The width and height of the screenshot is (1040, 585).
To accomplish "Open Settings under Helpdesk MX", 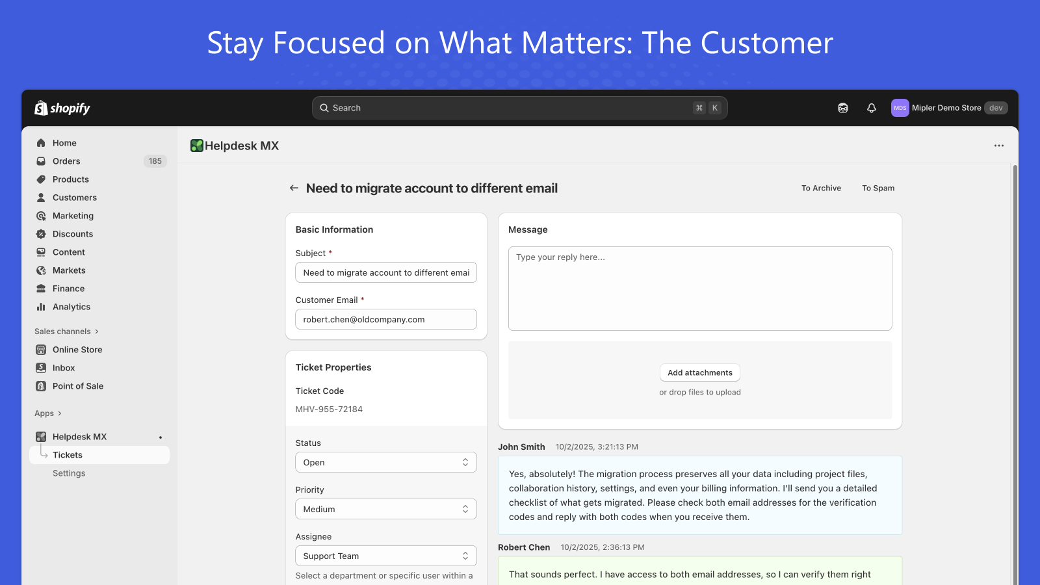I will click(x=69, y=473).
